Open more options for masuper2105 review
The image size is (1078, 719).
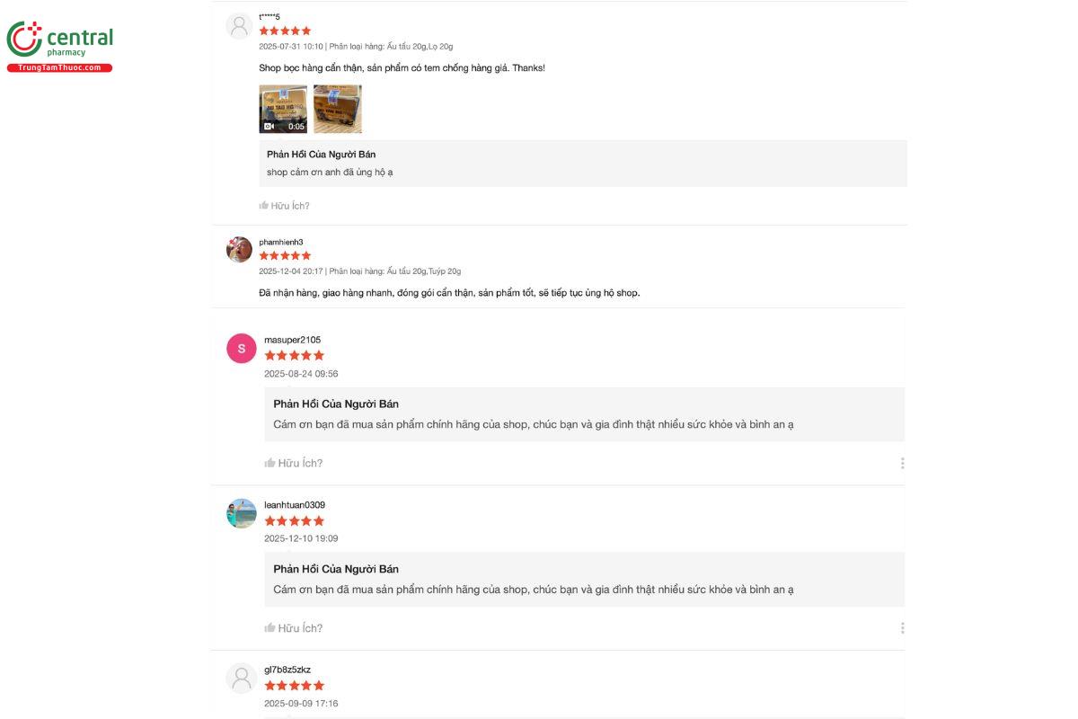(x=902, y=463)
